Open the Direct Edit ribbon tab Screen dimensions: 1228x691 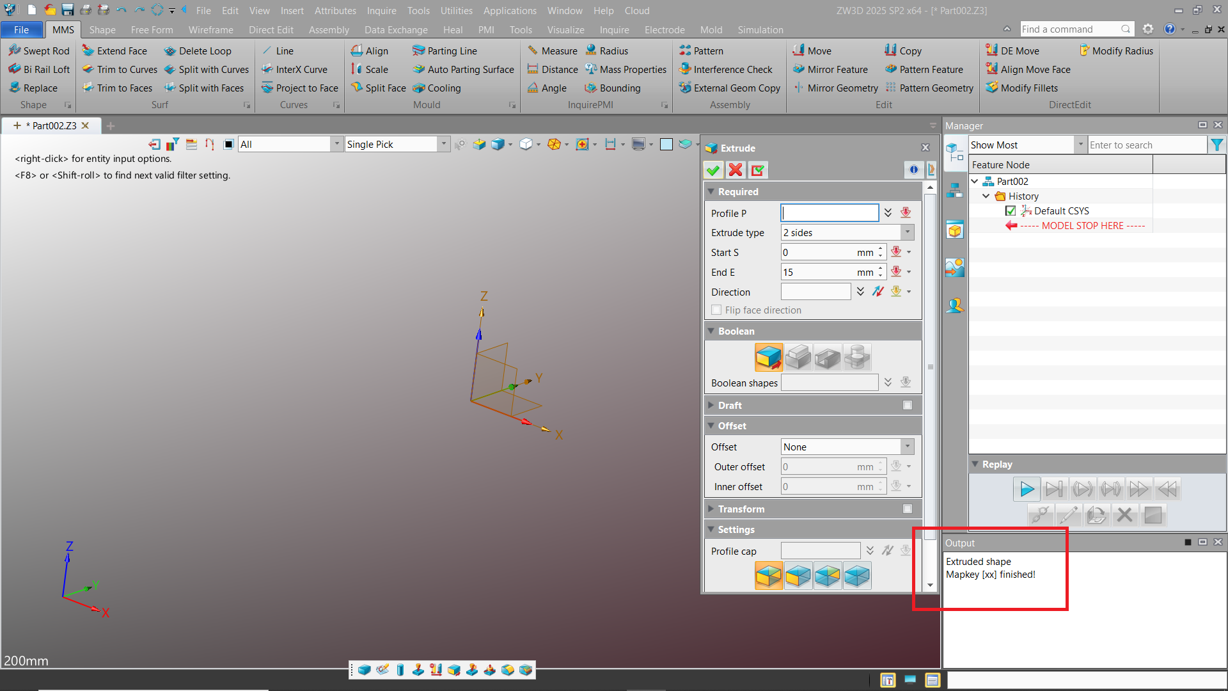[271, 29]
